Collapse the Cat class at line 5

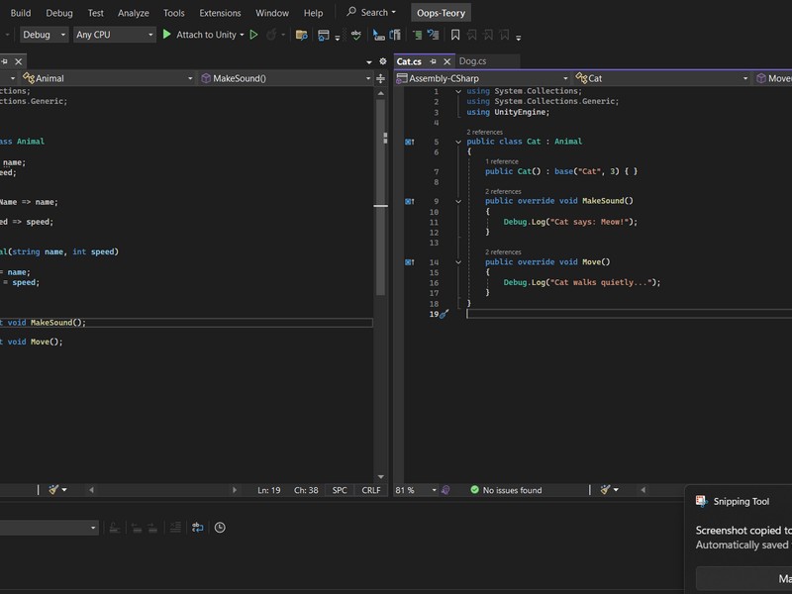tap(457, 142)
